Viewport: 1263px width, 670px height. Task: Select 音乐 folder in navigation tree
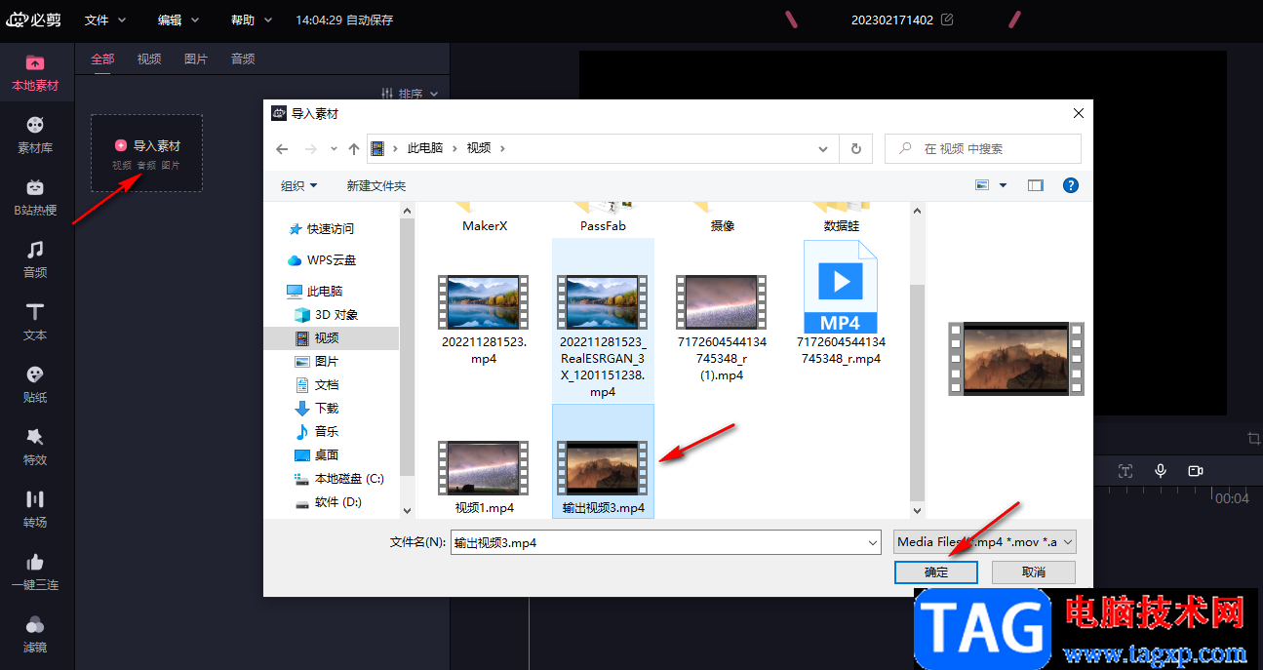point(317,431)
